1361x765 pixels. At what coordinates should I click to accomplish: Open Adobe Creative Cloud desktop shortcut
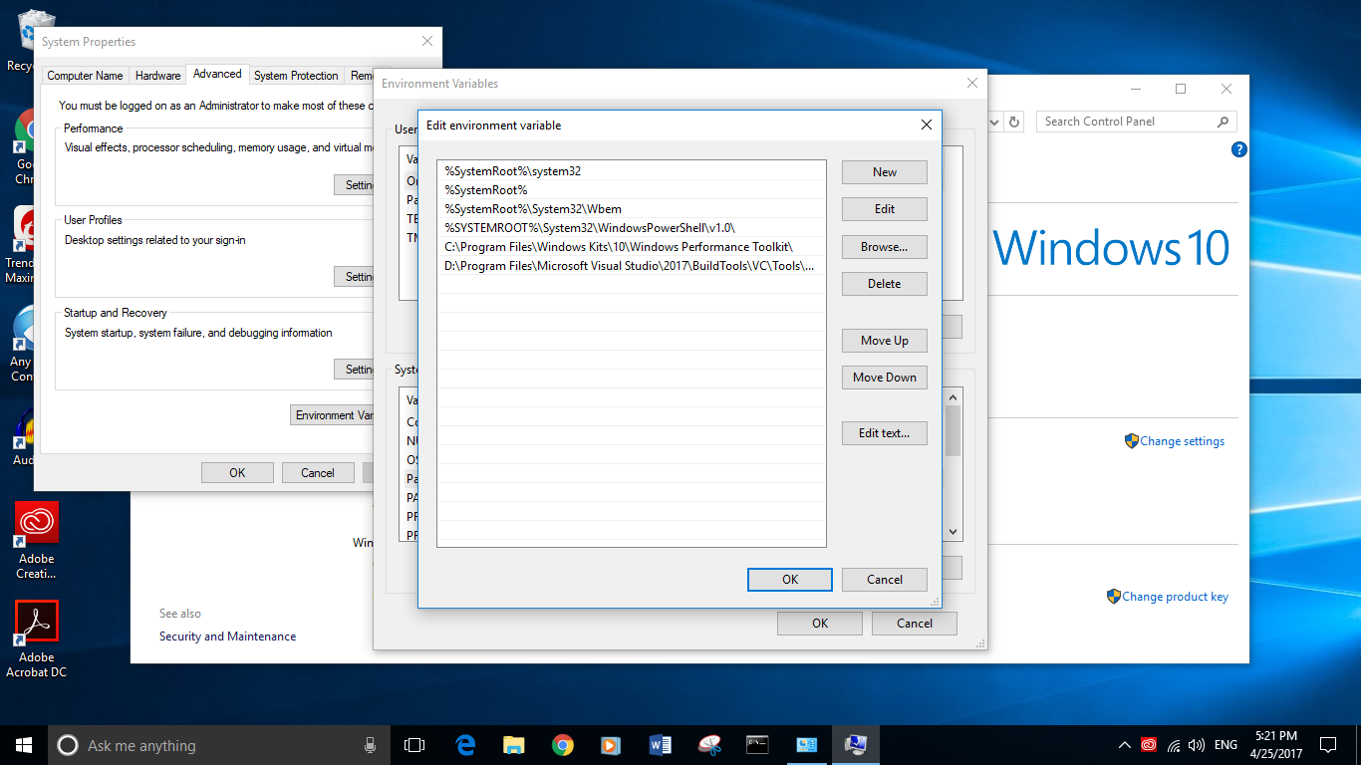(36, 523)
